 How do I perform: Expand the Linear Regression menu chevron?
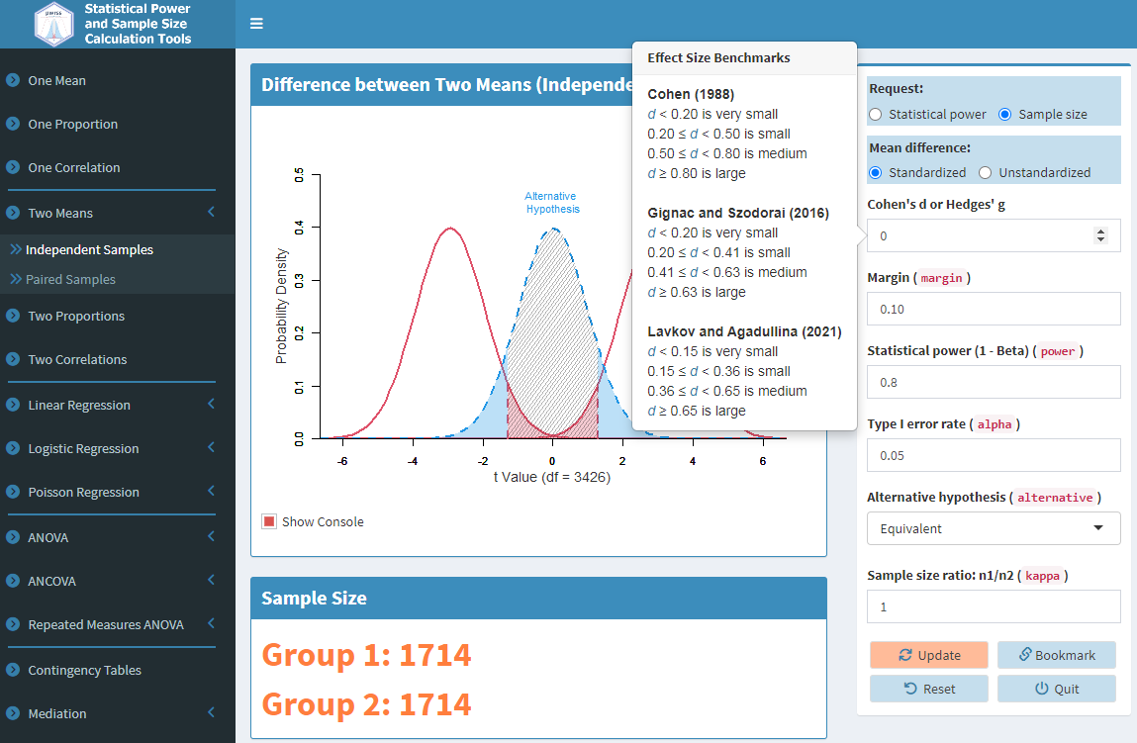211,404
